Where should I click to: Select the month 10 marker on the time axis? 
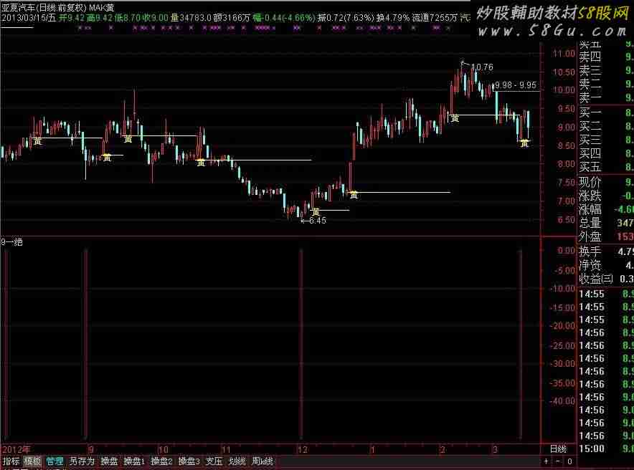(163, 449)
